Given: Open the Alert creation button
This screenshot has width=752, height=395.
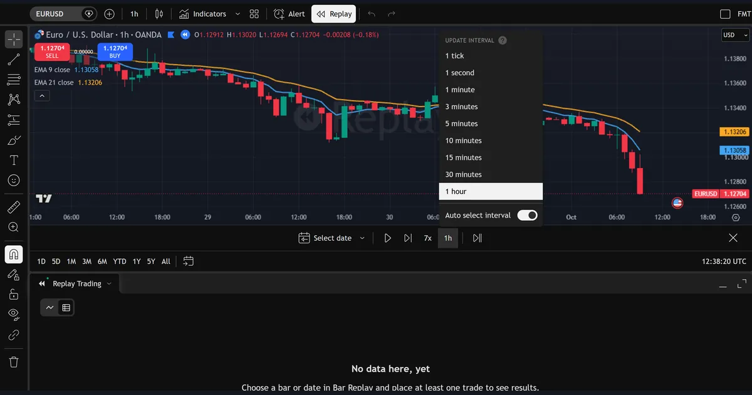Looking at the screenshot, I should (289, 14).
